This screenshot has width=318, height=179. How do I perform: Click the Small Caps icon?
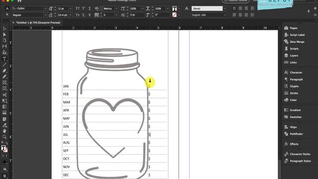click(78, 15)
